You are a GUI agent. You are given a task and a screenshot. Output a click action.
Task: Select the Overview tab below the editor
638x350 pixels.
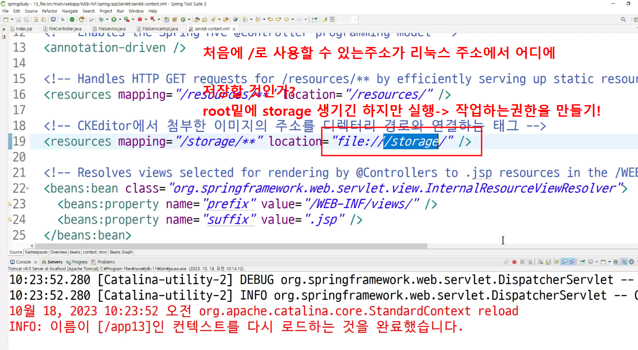pyautogui.click(x=59, y=252)
